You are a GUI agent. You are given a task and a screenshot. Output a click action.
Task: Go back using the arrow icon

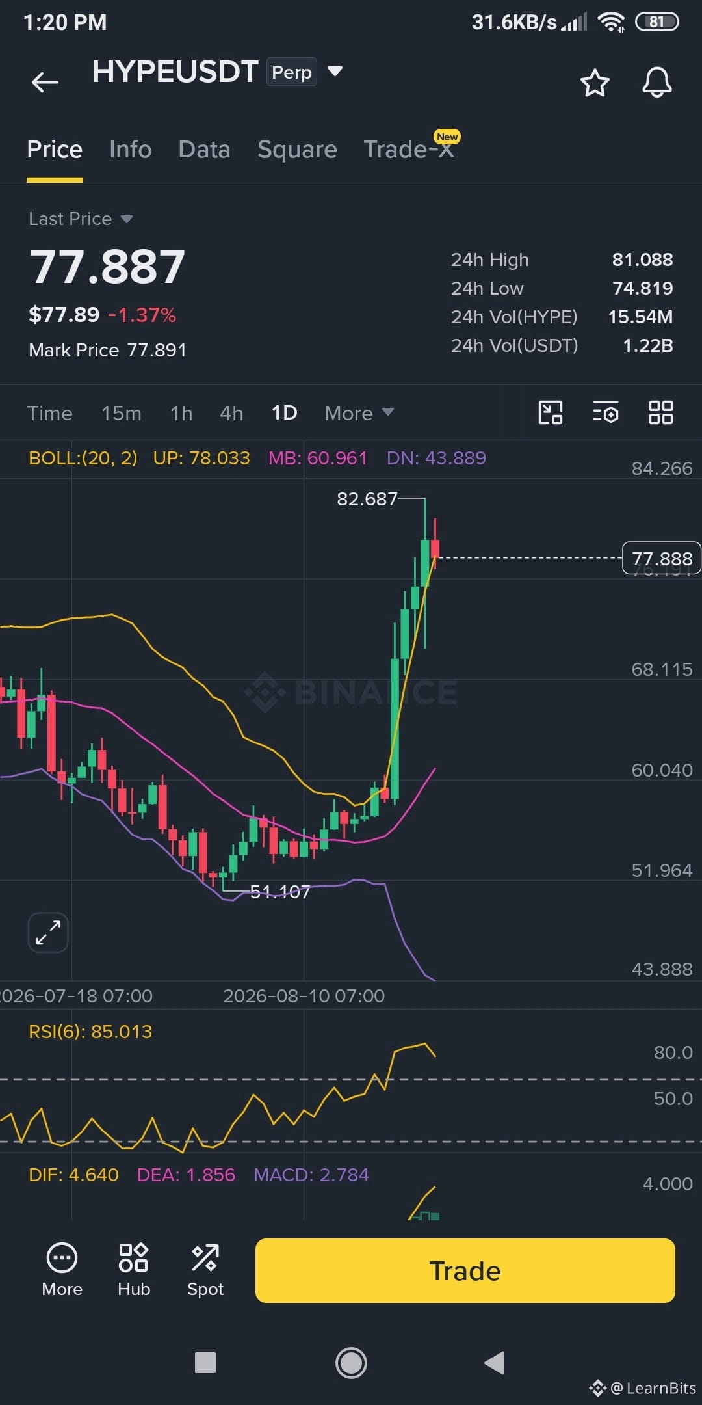point(45,82)
